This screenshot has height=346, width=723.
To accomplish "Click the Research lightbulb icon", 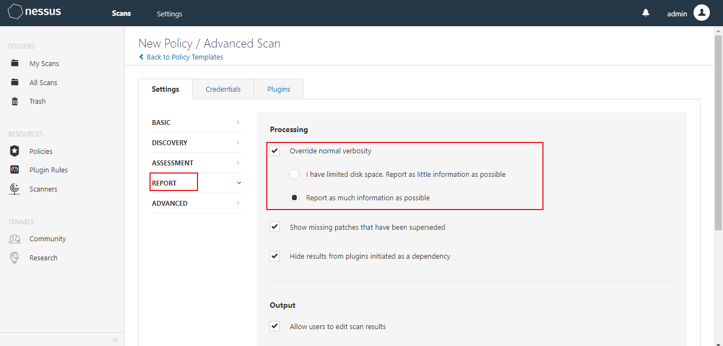I will click(15, 258).
